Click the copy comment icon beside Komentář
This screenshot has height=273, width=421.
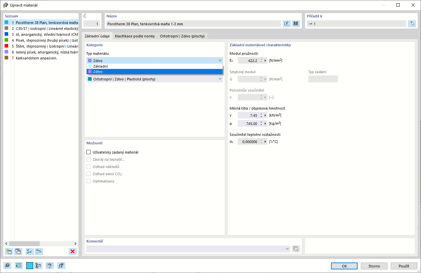pos(296,249)
